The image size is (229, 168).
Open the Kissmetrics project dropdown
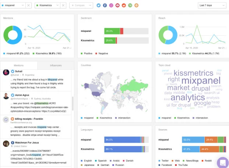coord(47,6)
